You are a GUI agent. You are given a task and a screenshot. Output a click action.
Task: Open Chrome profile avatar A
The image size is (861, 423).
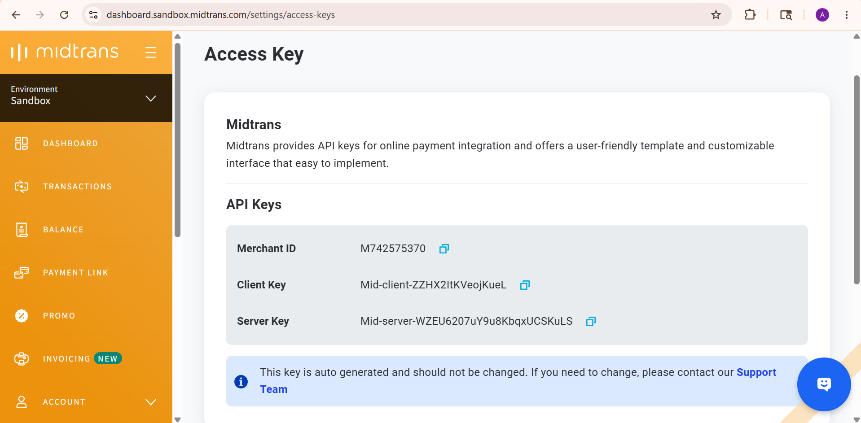coord(822,15)
